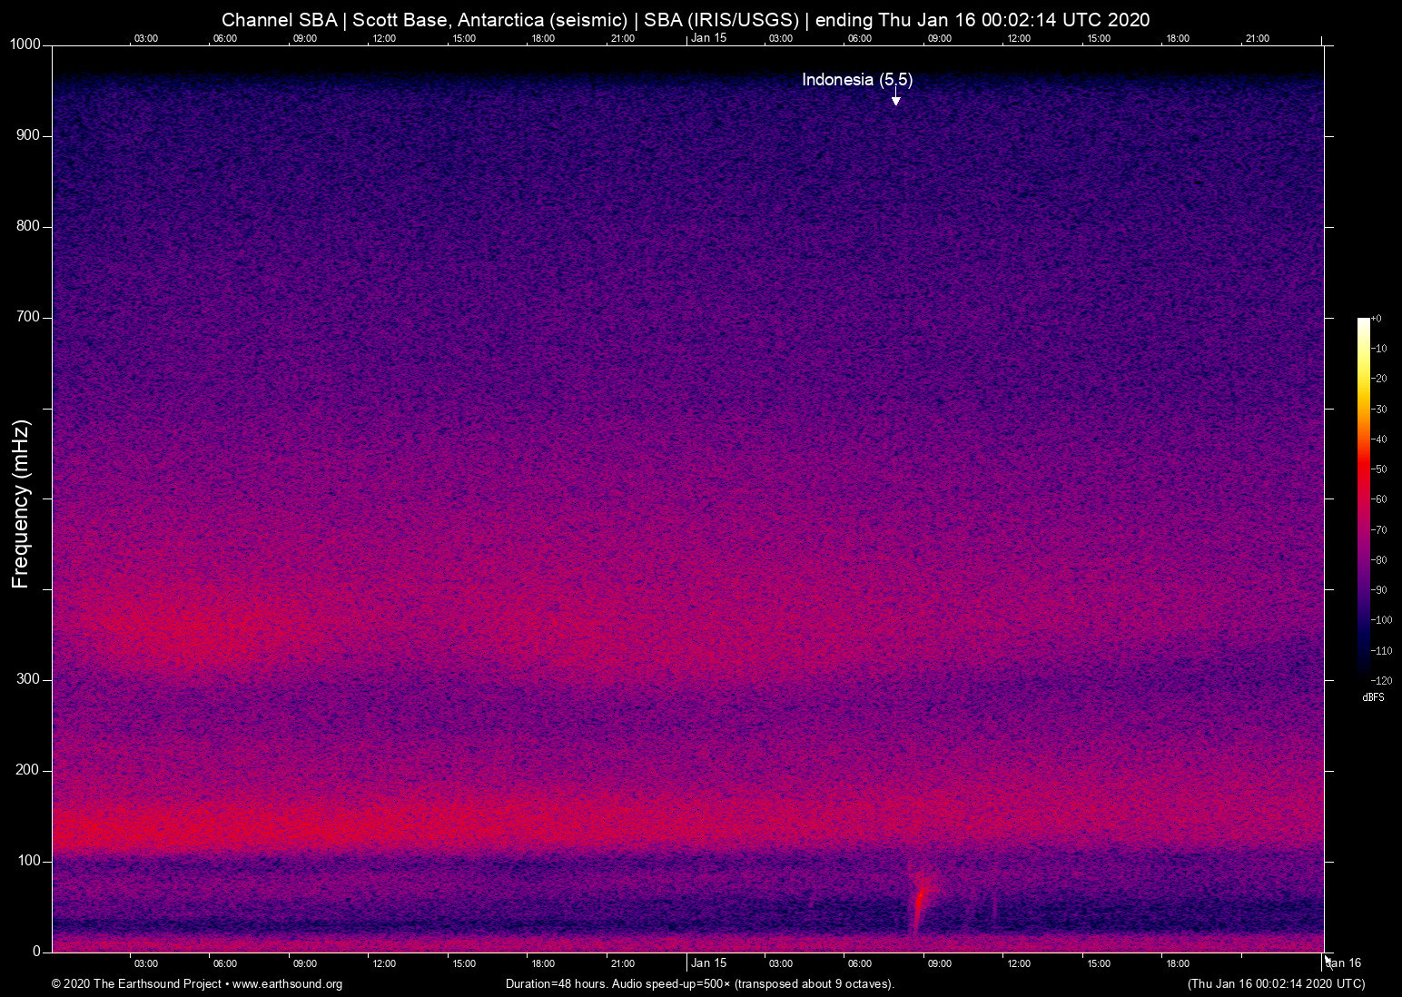Click the 200 frequency axis label

[29, 770]
